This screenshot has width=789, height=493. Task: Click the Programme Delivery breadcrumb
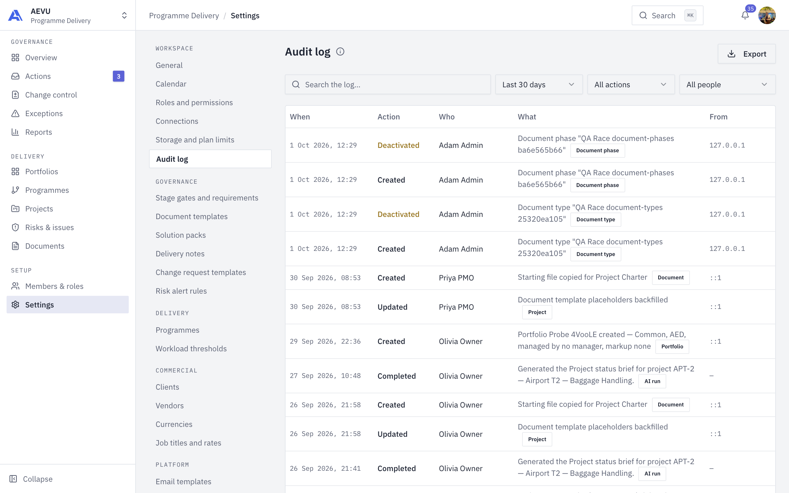coord(184,15)
